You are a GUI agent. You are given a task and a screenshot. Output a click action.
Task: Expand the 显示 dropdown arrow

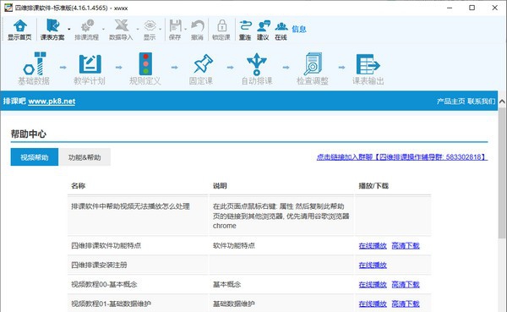pyautogui.click(x=160, y=29)
